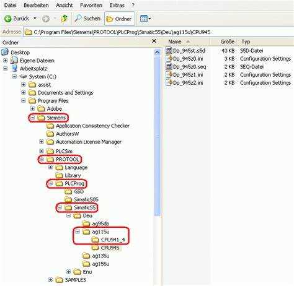Image resolution: width=294 pixels, height=286 pixels.
Task: Open the Zurück history dropdown arrow
Action: (35, 19)
